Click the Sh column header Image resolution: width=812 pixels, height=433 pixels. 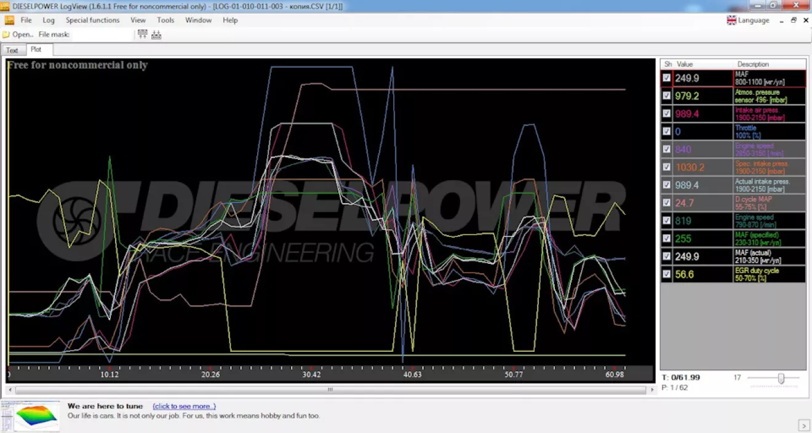667,64
